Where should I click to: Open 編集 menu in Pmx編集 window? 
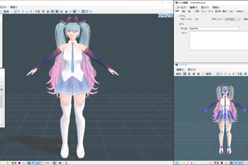(x=194, y=7)
